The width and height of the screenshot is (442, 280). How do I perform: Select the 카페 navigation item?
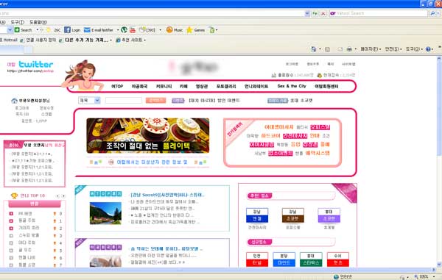(183, 86)
